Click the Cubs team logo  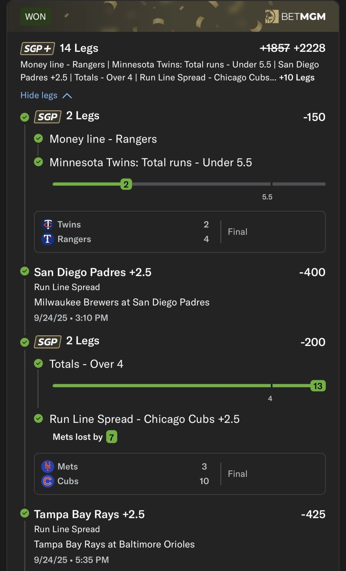click(x=48, y=481)
